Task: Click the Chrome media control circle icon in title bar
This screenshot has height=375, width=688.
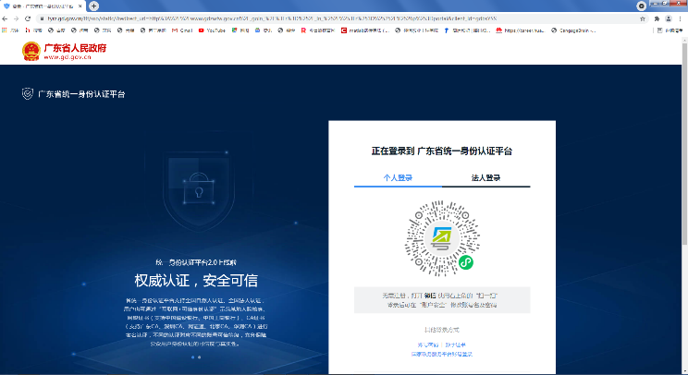Action: [x=642, y=6]
